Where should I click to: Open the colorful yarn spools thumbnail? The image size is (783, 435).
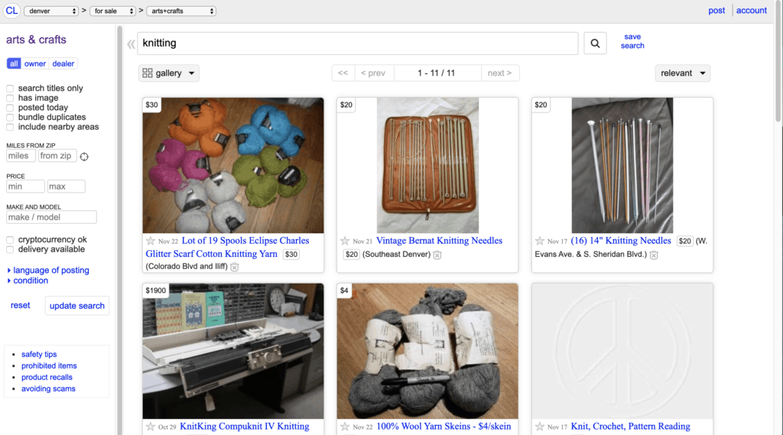coord(233,165)
